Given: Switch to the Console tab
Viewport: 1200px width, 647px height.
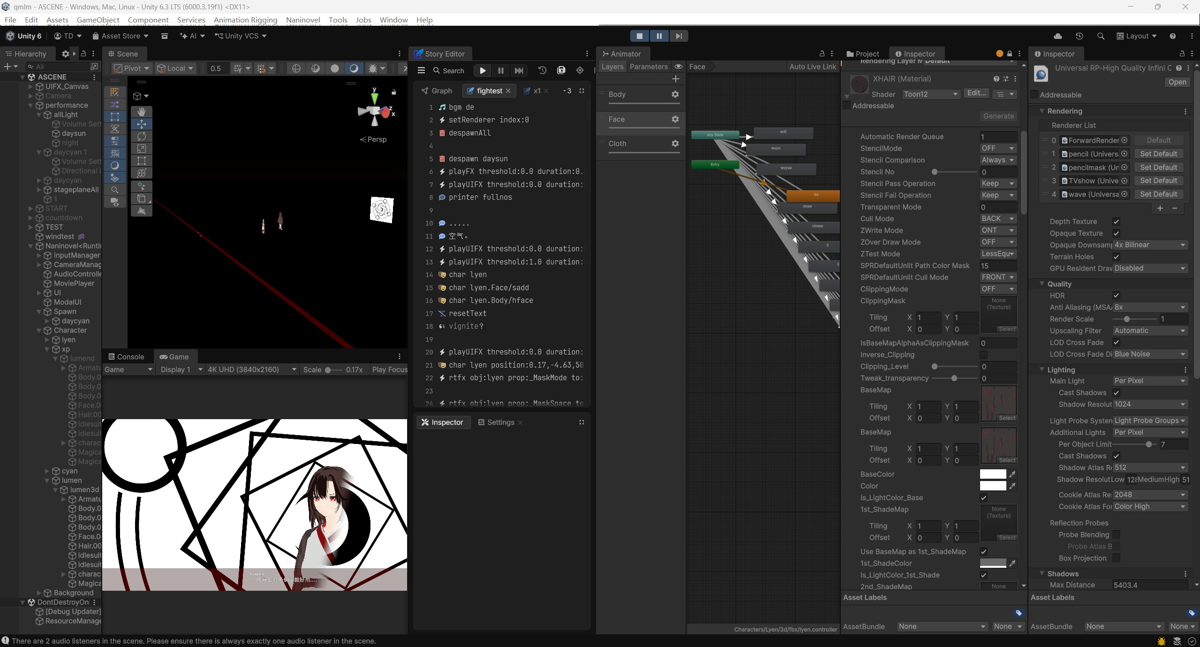Looking at the screenshot, I should point(126,356).
